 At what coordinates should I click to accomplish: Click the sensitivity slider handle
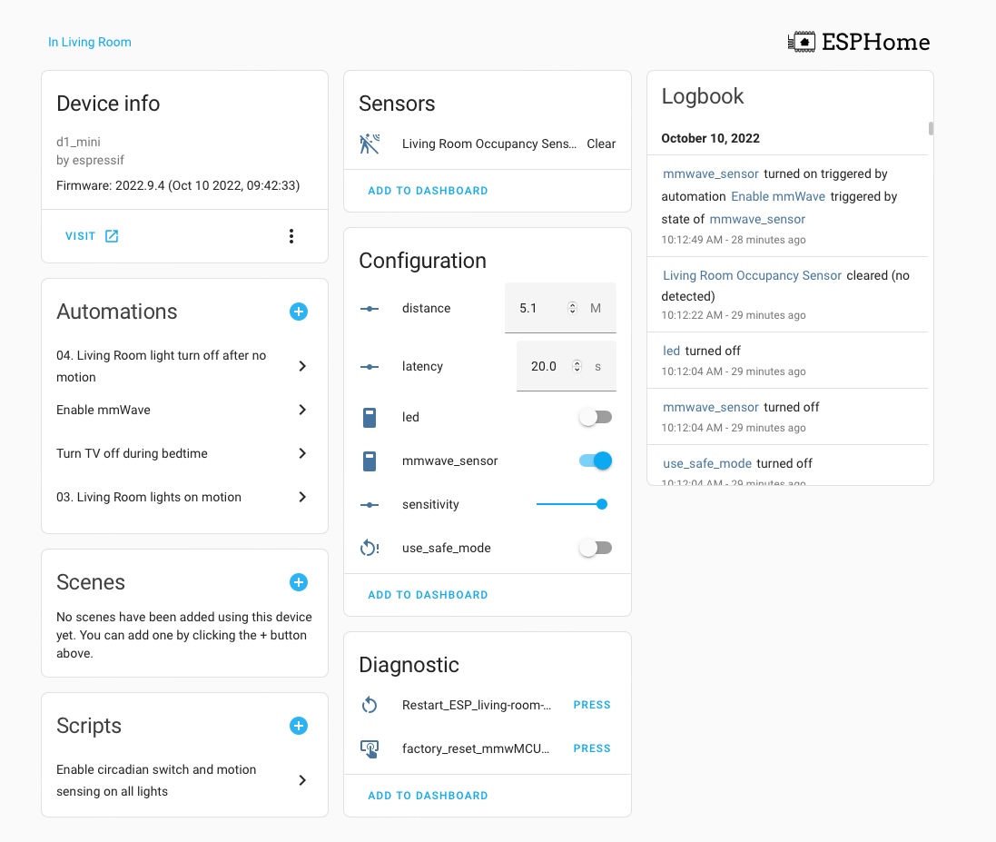[x=602, y=505]
